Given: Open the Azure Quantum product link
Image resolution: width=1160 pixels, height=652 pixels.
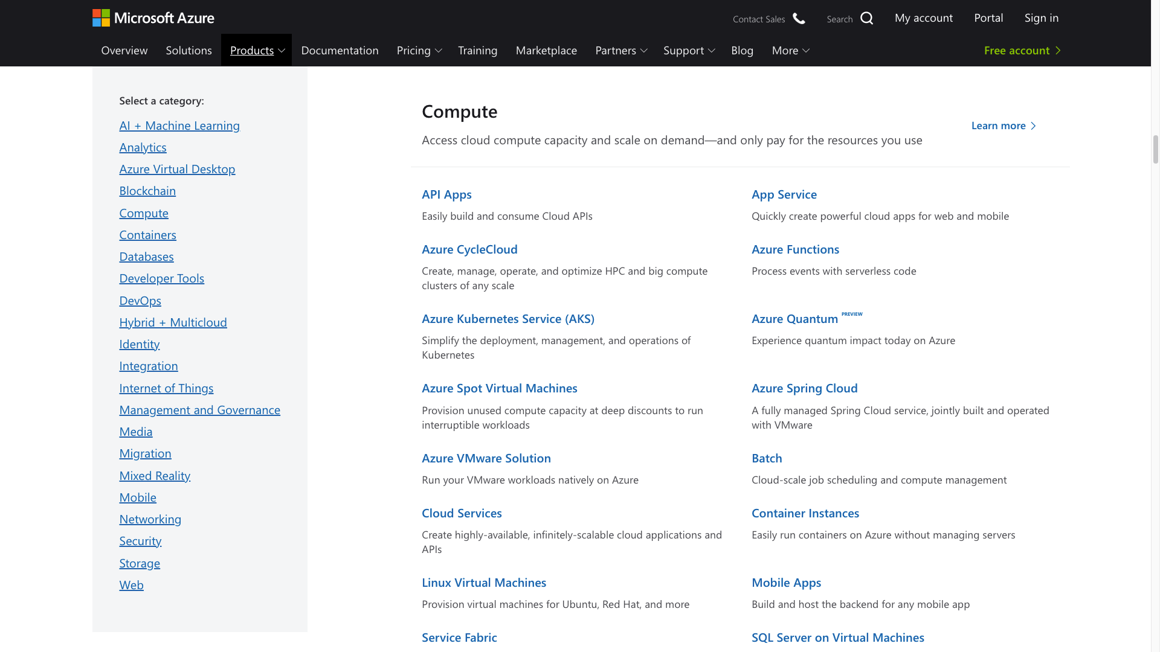Looking at the screenshot, I should [794, 319].
